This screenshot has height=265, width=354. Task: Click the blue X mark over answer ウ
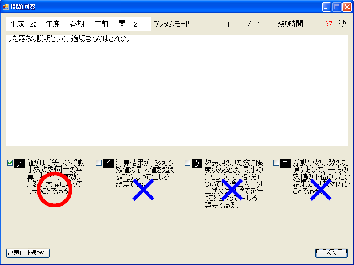pyautogui.click(x=232, y=191)
